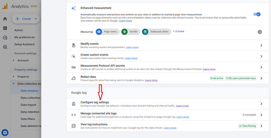Open Configure tag settings row chevron
Image resolution: width=271 pixels, height=138 pixels.
tap(261, 104)
